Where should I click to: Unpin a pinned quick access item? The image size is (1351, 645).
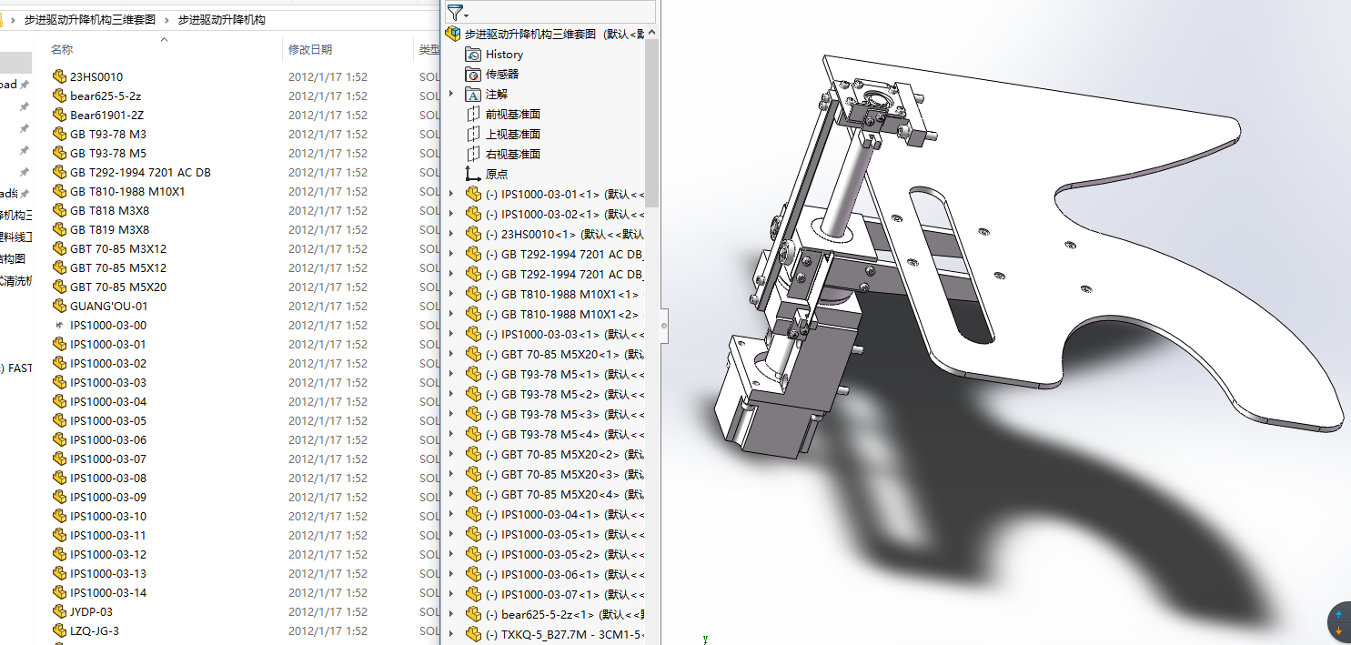coord(25,83)
